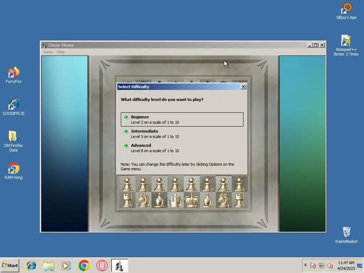The image size is (364, 273).
Task: Show hidden system tray icons
Action: point(305,265)
